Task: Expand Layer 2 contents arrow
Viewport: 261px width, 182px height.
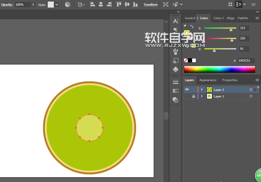Action: tap(202, 89)
